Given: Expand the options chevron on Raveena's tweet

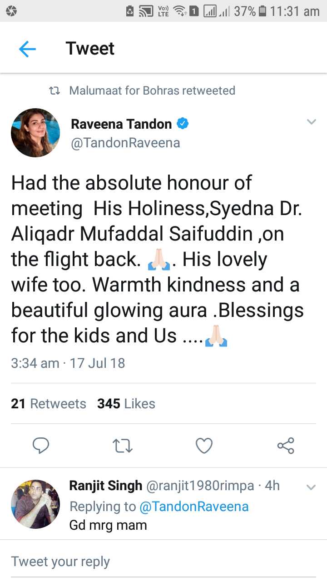Looking at the screenshot, I should [x=311, y=122].
